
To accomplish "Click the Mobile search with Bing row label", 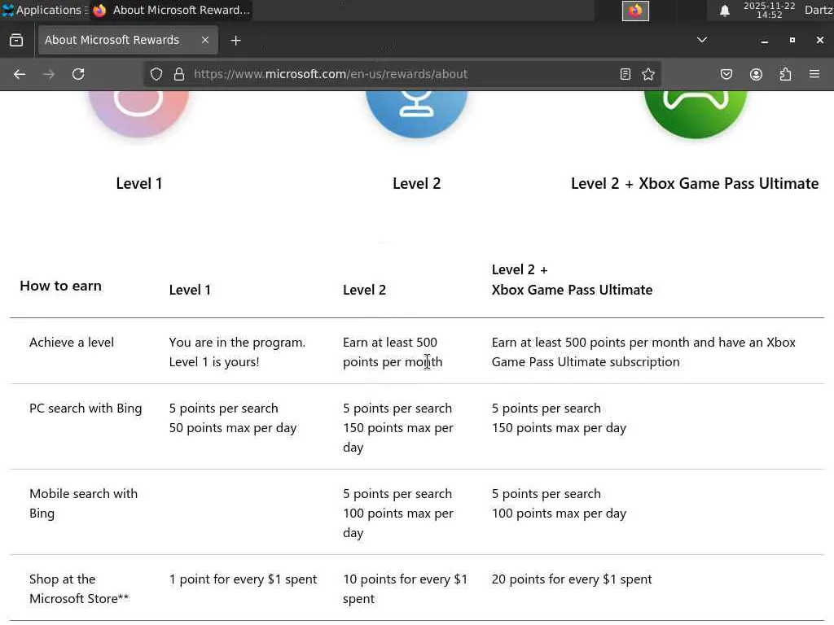I will click(84, 504).
